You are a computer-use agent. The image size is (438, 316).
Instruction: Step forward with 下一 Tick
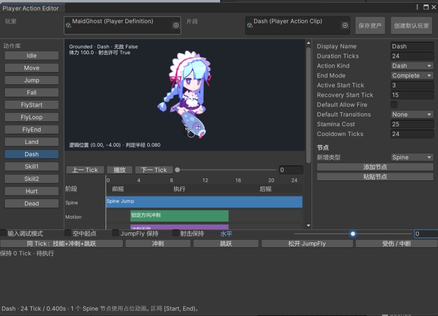tap(154, 170)
